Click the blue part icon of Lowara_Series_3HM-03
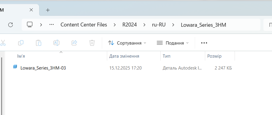This screenshot has width=272, height=115. [x=15, y=67]
